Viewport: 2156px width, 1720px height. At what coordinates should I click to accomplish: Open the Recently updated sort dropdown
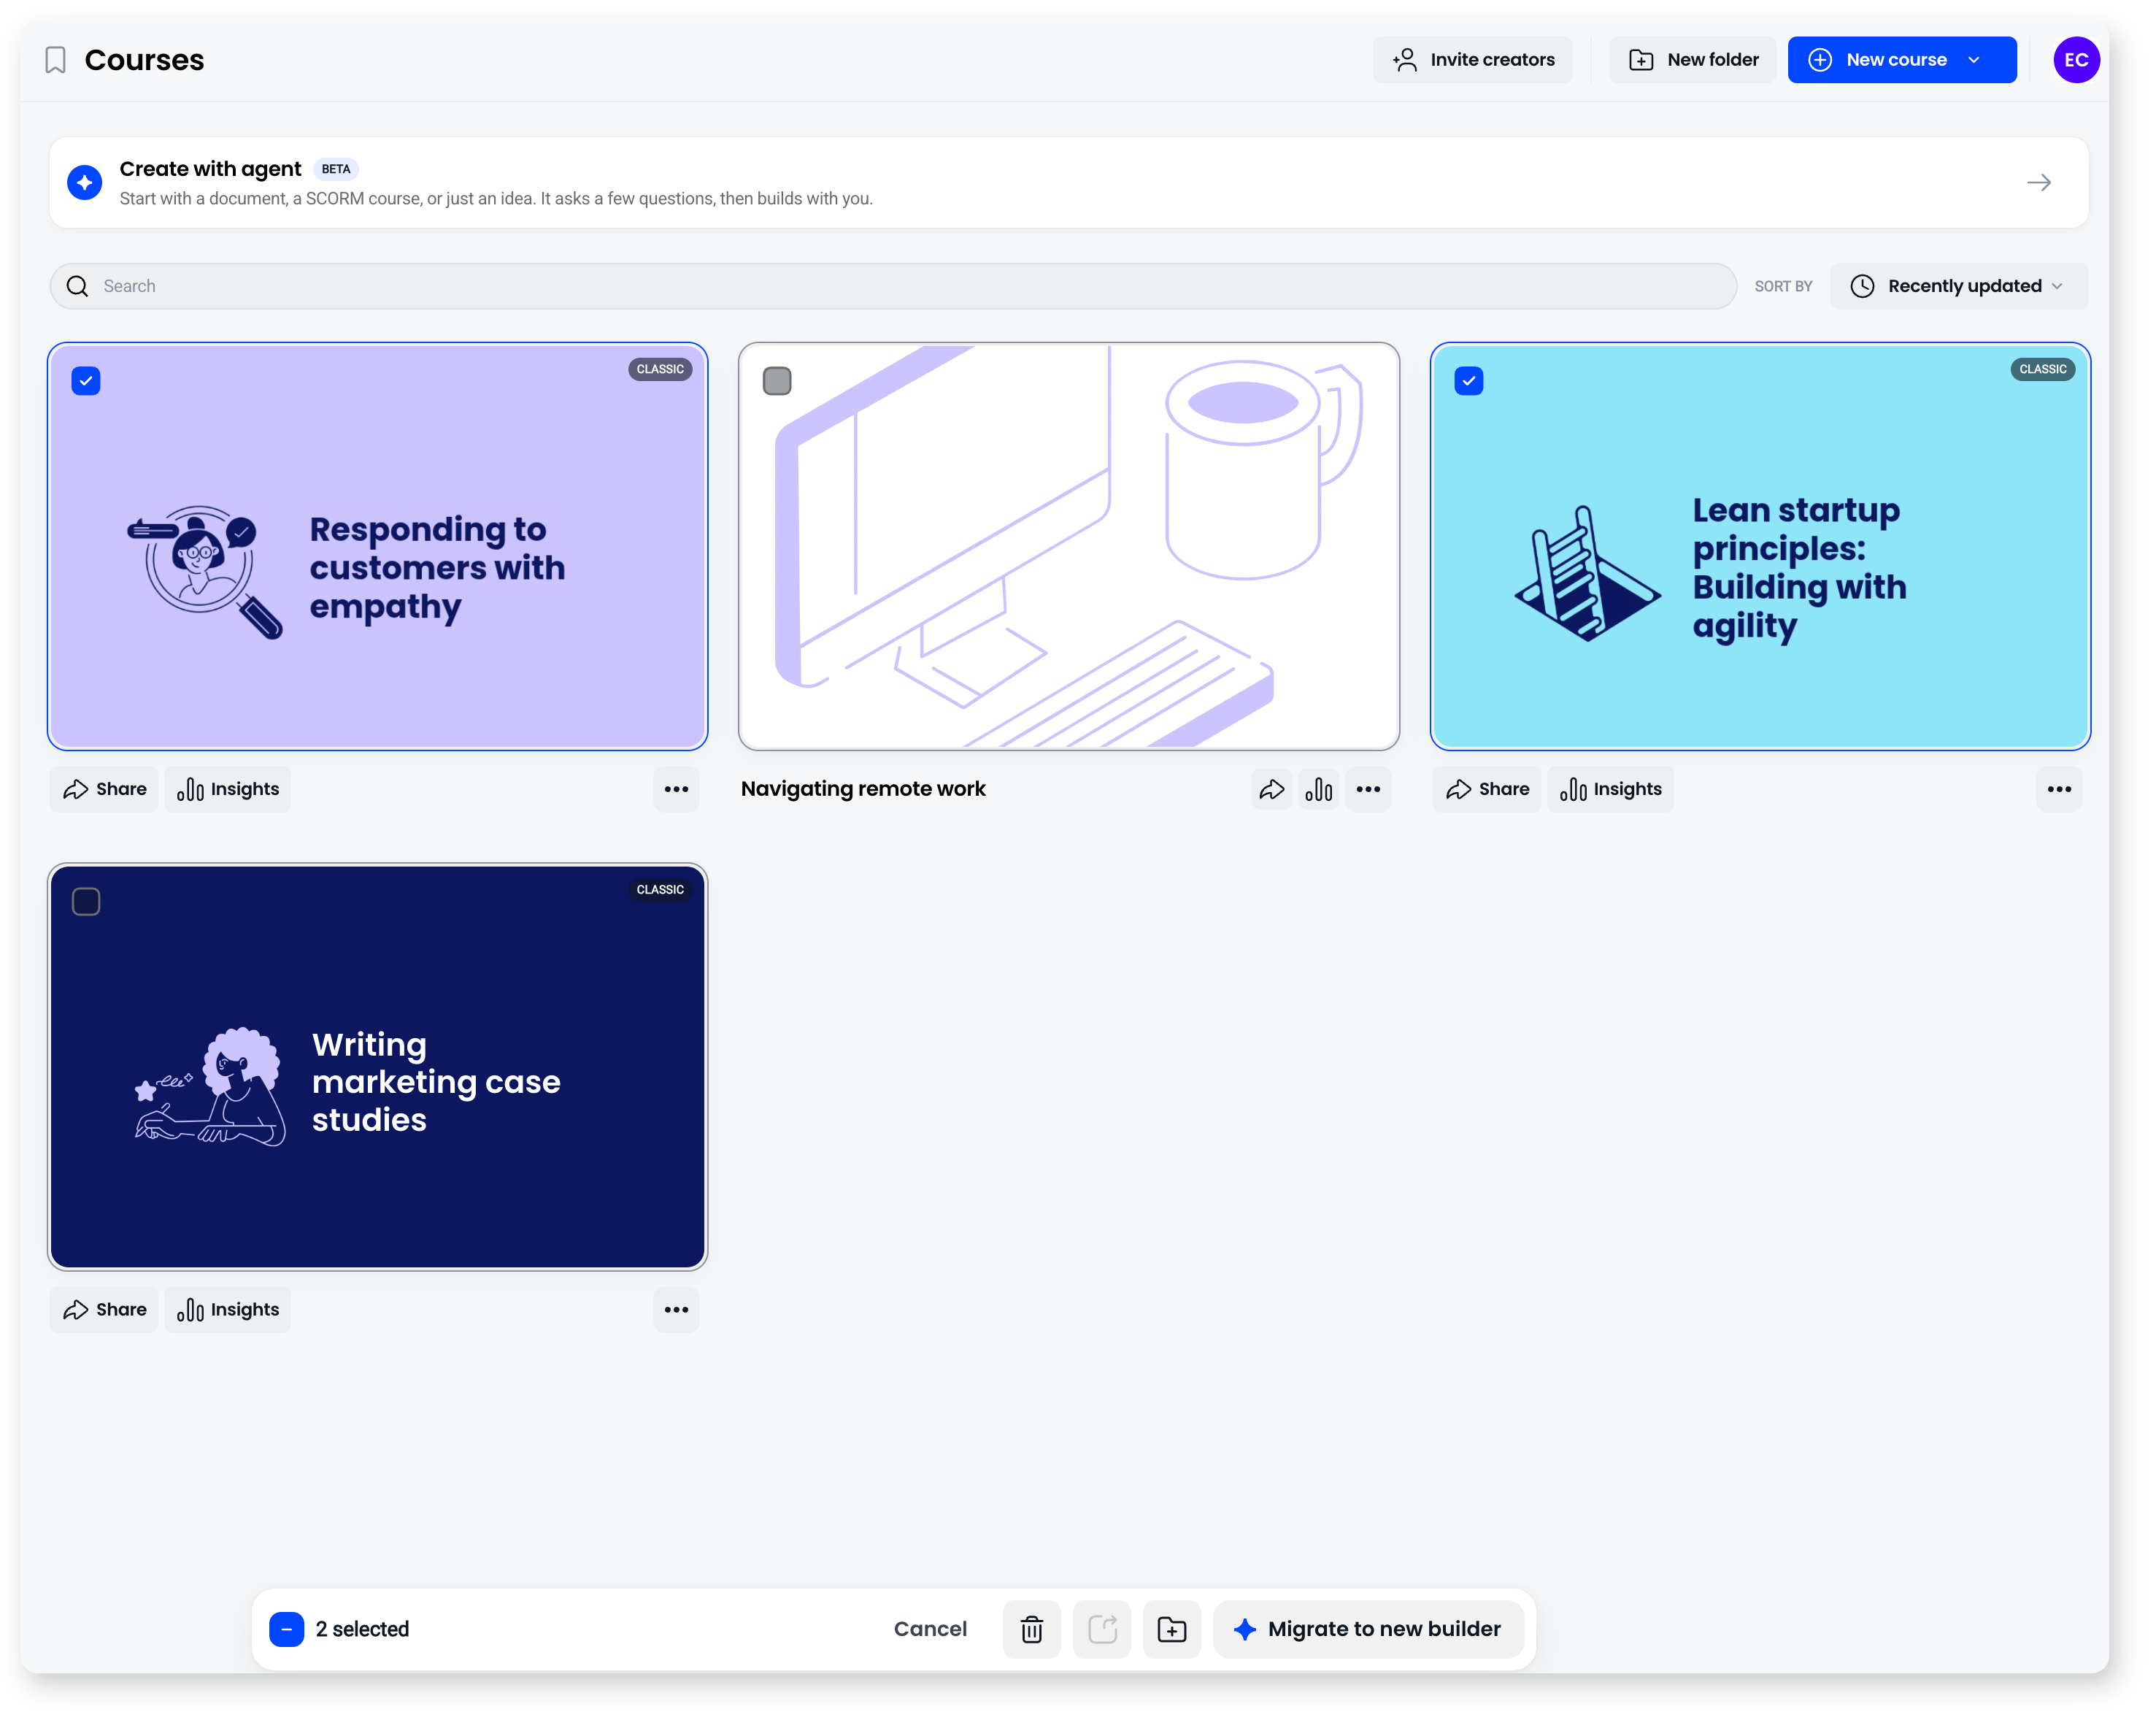[x=1958, y=286]
